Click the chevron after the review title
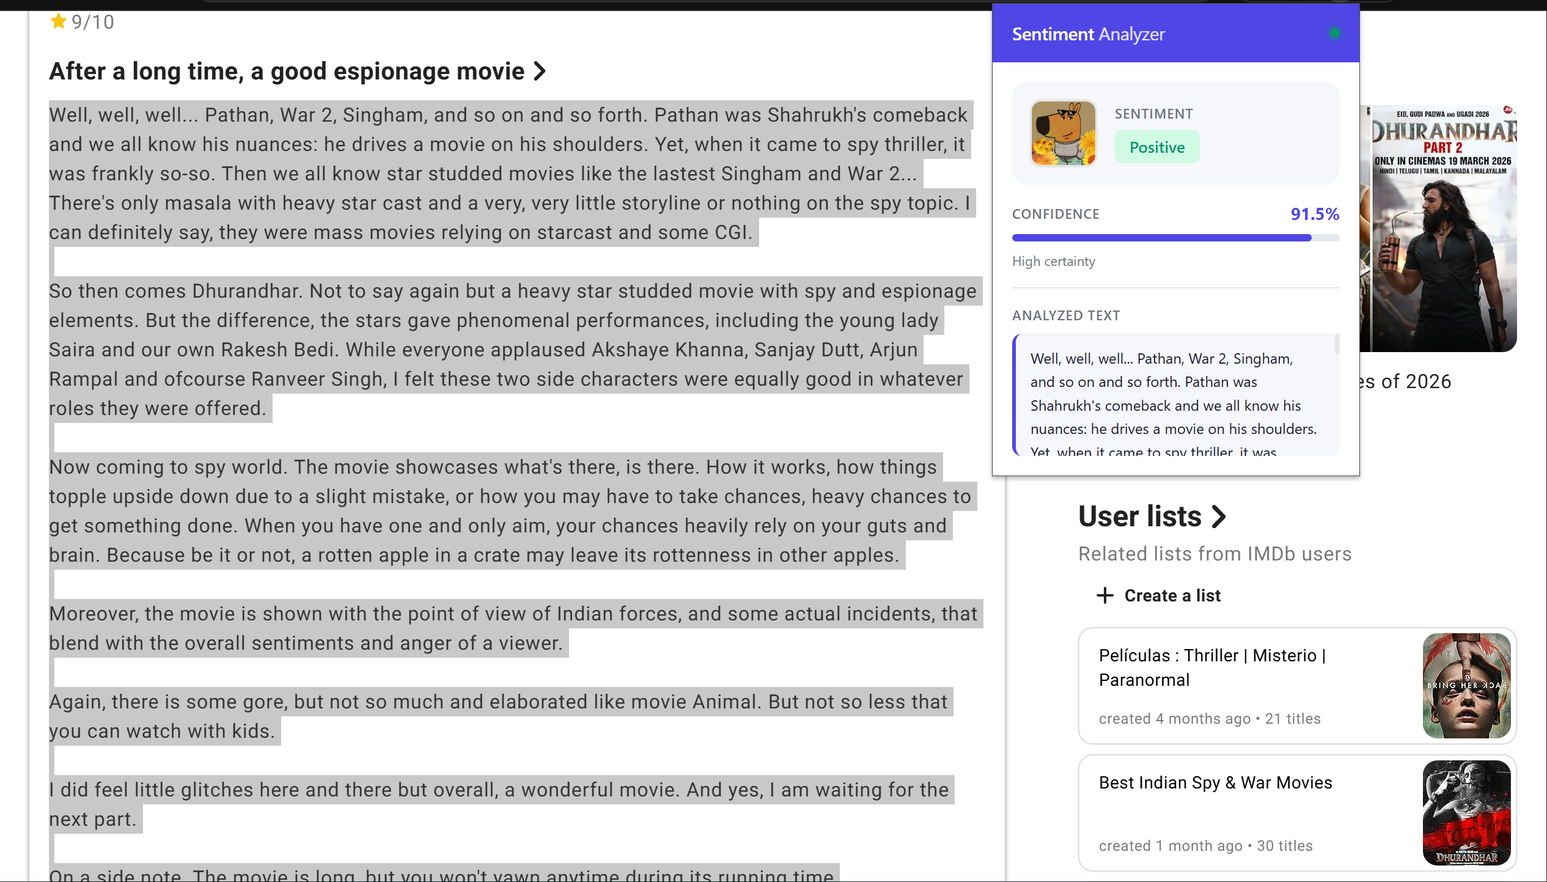Screen dimensions: 1547x882 [539, 72]
